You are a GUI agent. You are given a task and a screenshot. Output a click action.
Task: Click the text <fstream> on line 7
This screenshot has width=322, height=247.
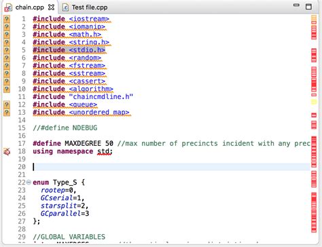click(87, 66)
